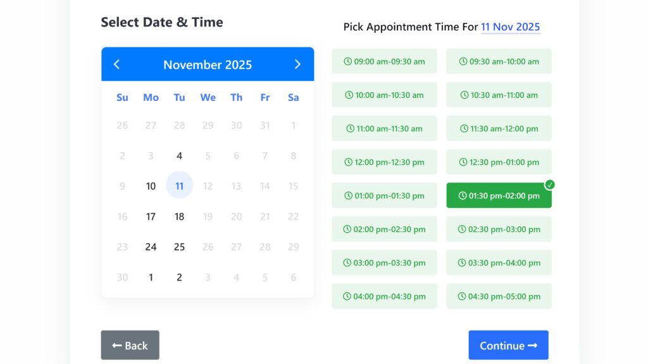
Task: Click clock icon in 09:00 am slot
Action: coord(347,61)
